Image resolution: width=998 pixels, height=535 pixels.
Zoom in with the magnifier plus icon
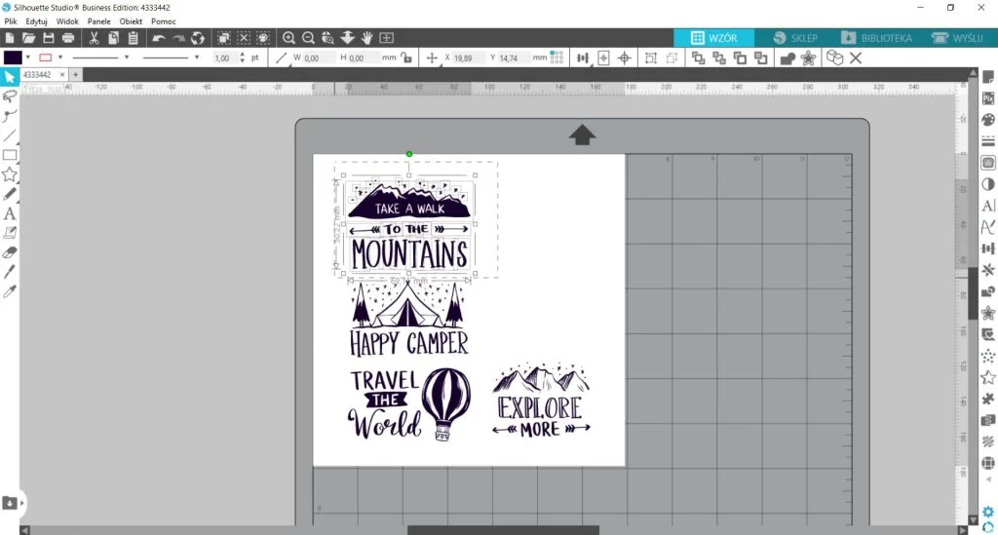(288, 38)
